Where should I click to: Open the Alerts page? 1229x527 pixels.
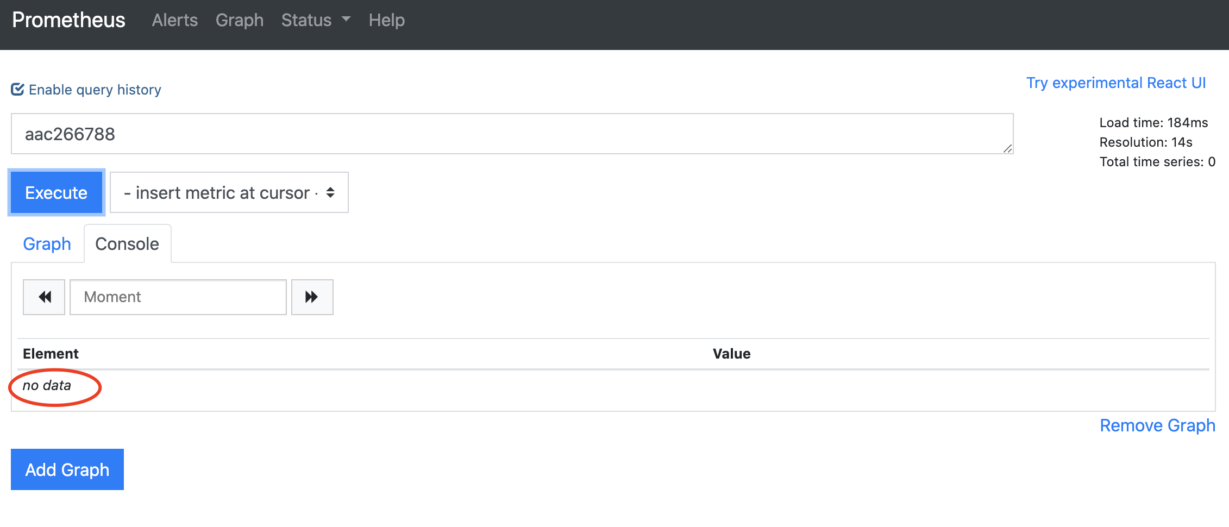click(174, 20)
